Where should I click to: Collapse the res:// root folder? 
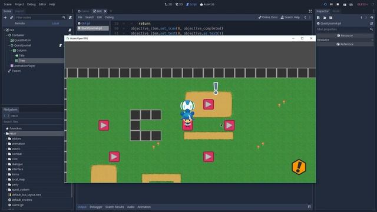click(4, 134)
